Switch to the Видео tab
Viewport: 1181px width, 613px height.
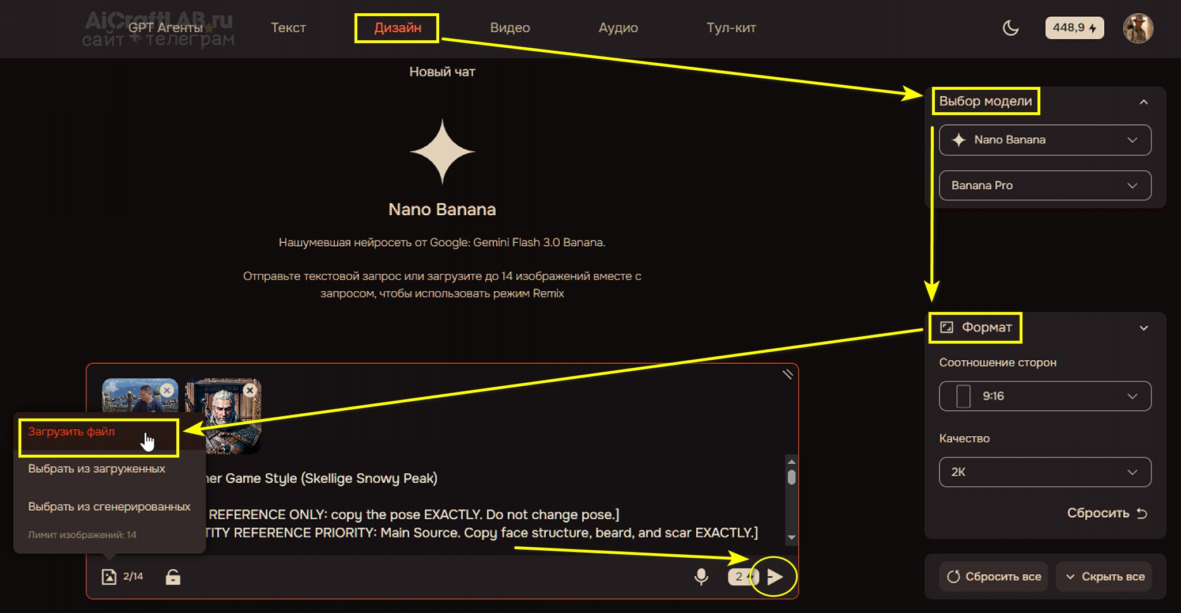510,28
